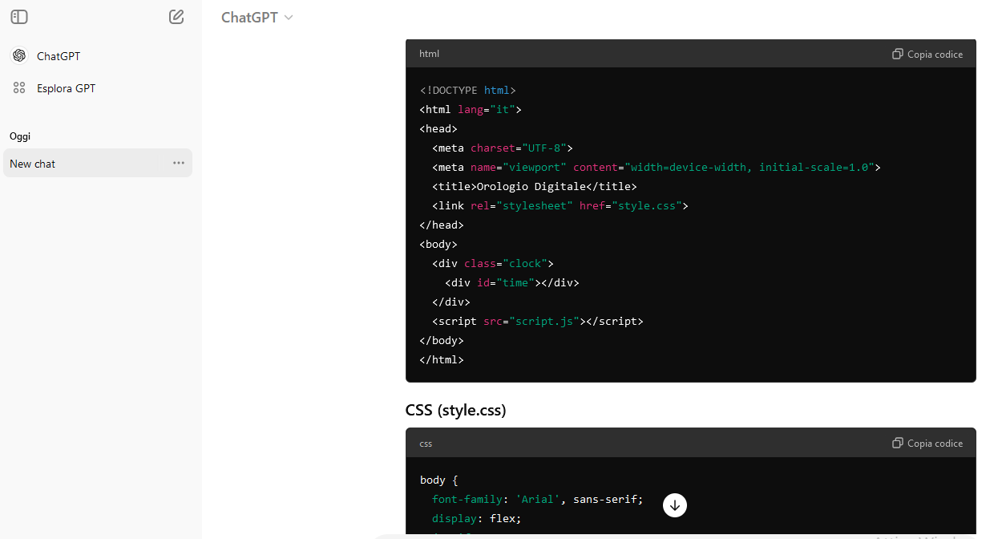Click the link rel stylesheet line
This screenshot has width=994, height=539.
(x=560, y=205)
